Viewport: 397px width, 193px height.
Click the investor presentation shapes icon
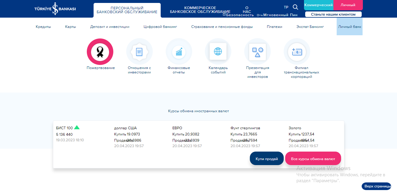click(x=257, y=52)
